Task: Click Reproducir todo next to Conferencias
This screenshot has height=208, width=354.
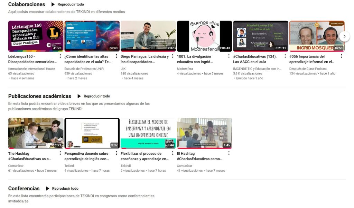Action: tap(62, 189)
